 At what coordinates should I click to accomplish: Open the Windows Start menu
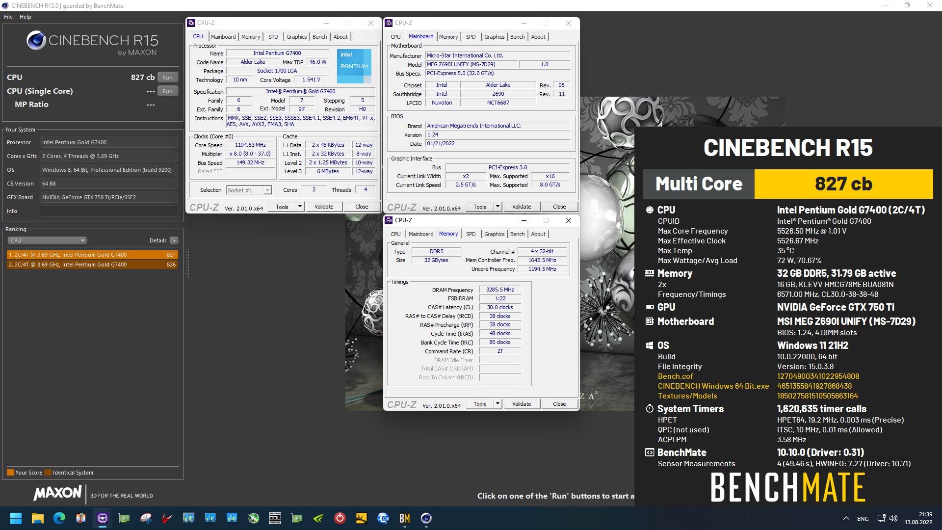pos(16,518)
